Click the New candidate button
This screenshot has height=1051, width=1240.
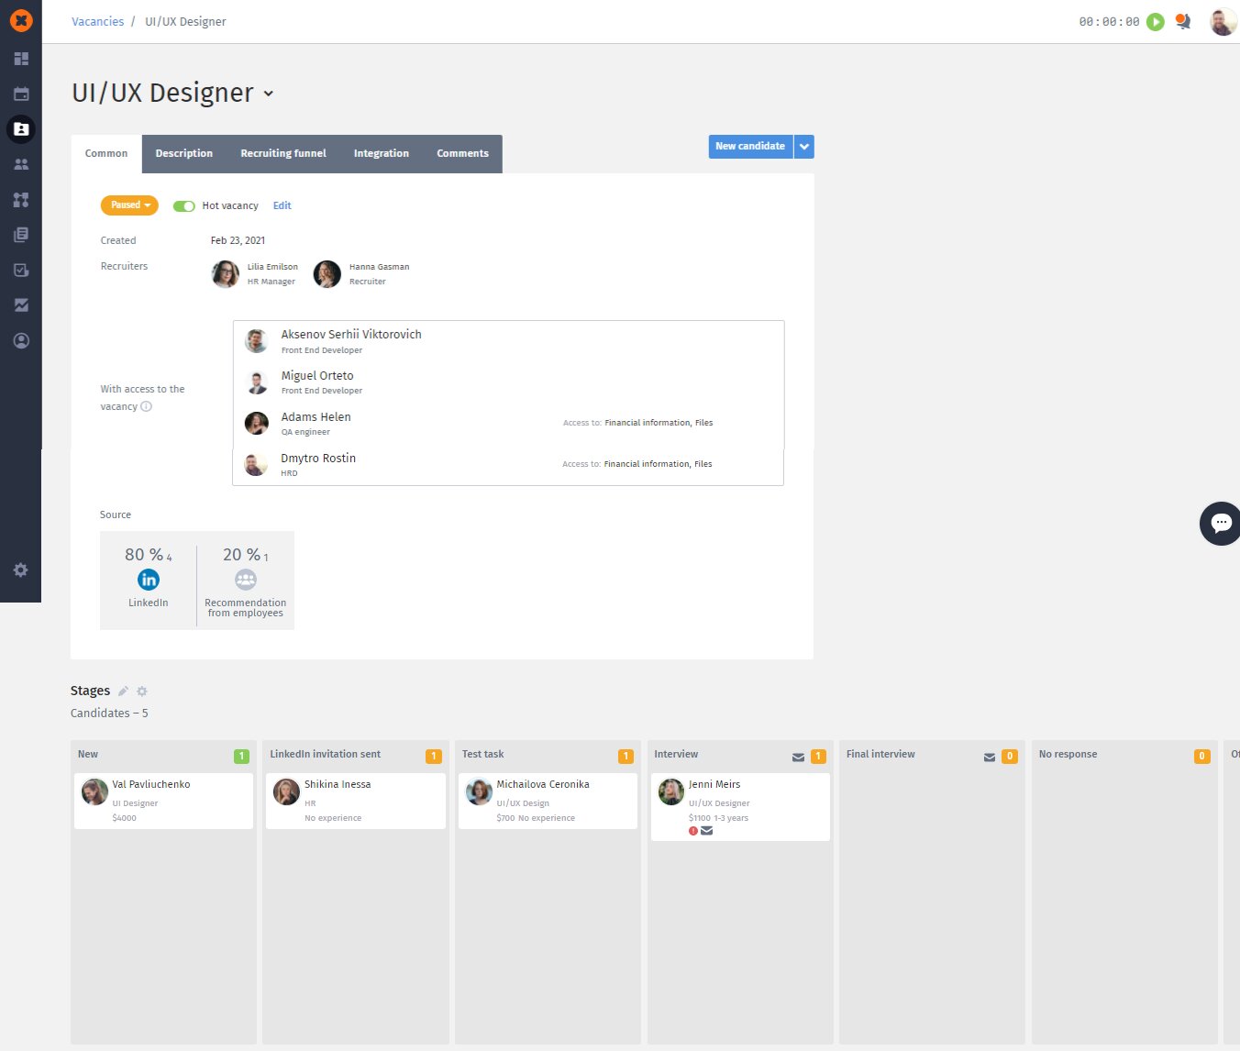click(x=749, y=147)
